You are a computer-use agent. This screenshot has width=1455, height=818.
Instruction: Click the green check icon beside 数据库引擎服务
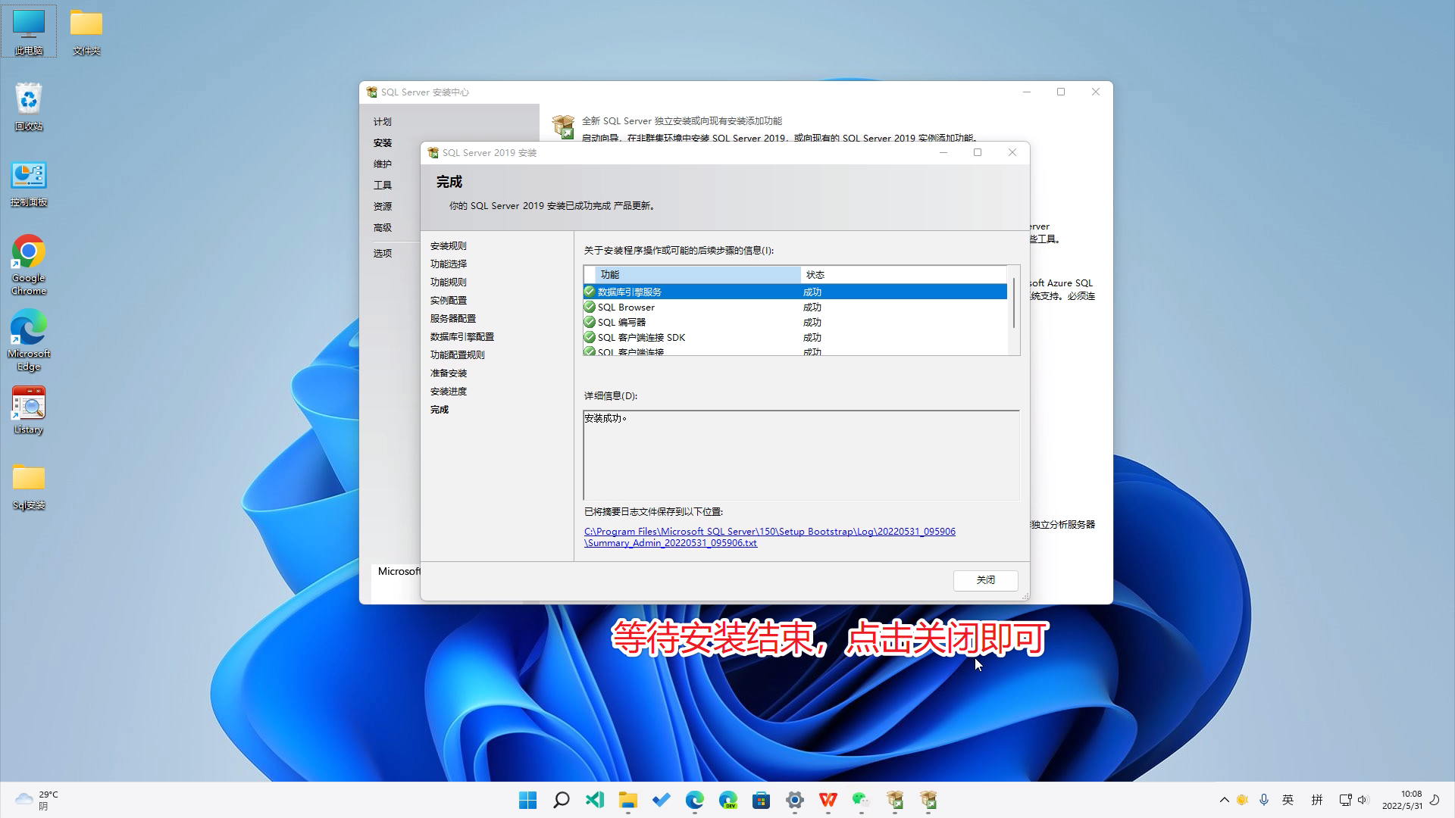point(590,292)
